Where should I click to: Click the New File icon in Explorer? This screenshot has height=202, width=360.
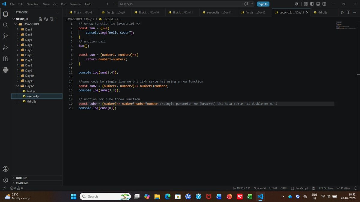click(x=41, y=19)
